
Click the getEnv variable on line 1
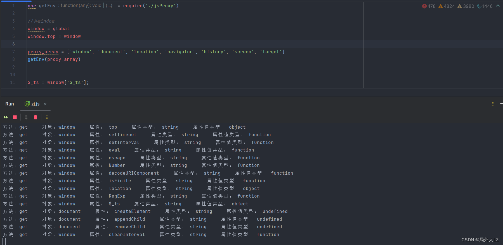point(47,6)
